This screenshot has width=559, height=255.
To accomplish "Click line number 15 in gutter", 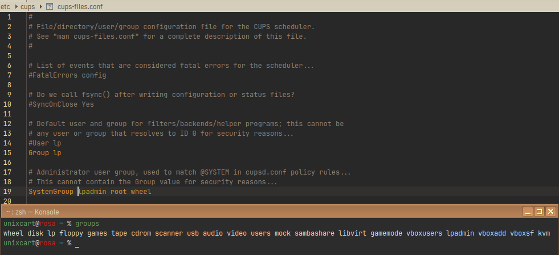I will (7, 153).
